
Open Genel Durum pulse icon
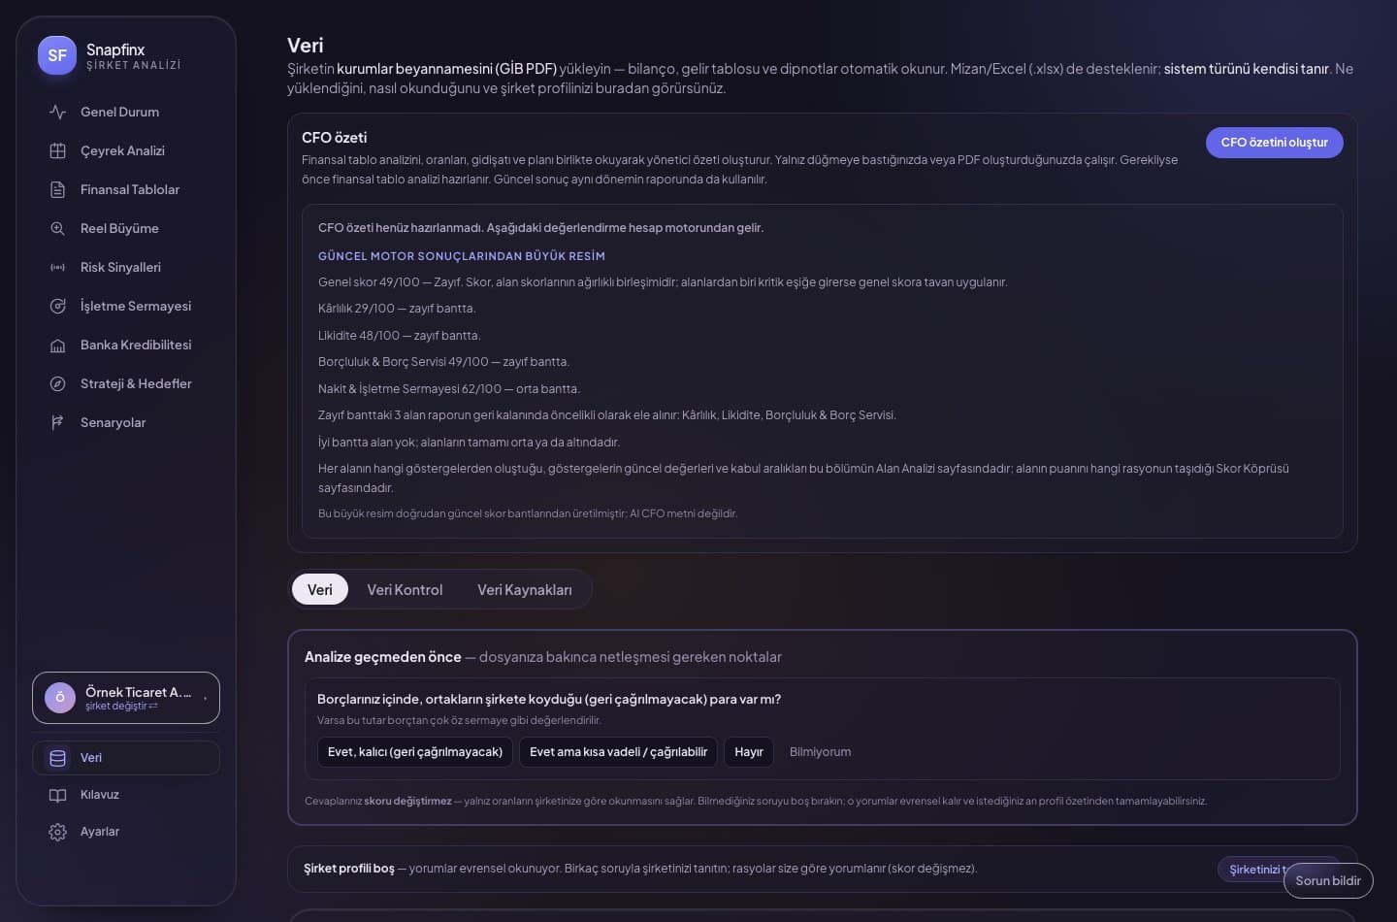[57, 112]
